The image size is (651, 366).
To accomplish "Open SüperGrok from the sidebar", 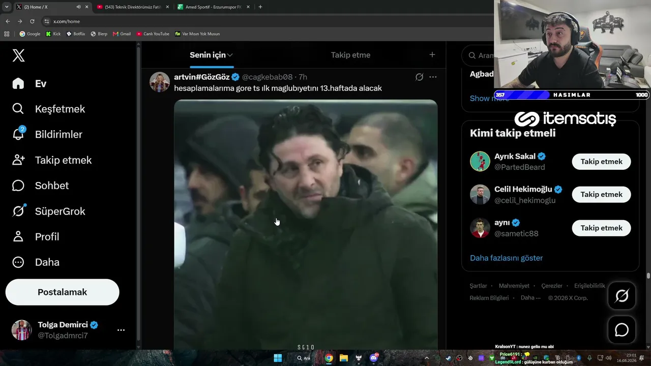I will click(x=48, y=211).
